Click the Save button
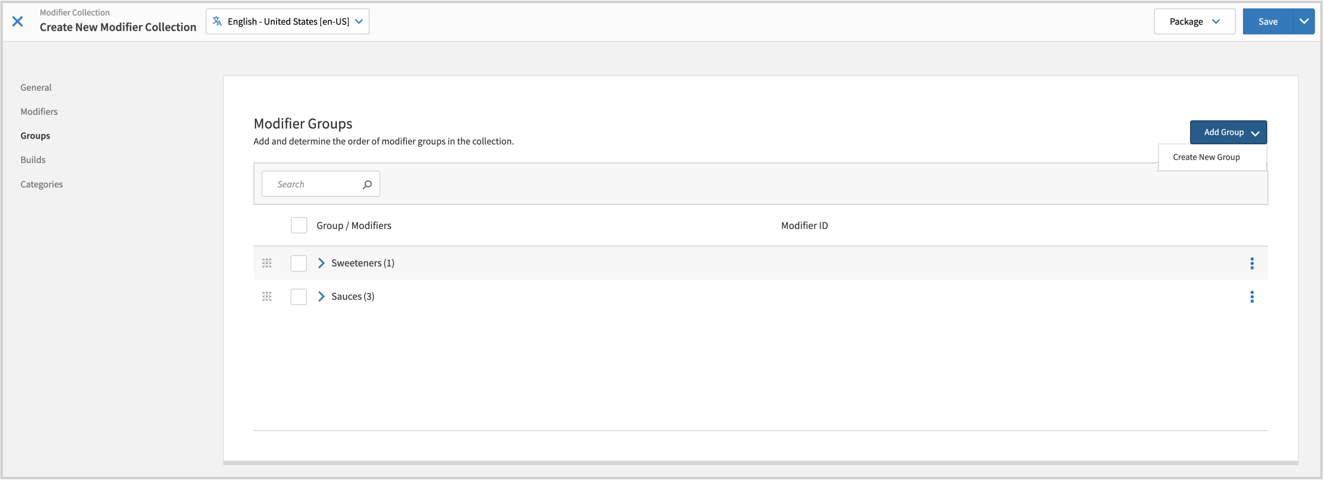1324x480 pixels. point(1268,21)
